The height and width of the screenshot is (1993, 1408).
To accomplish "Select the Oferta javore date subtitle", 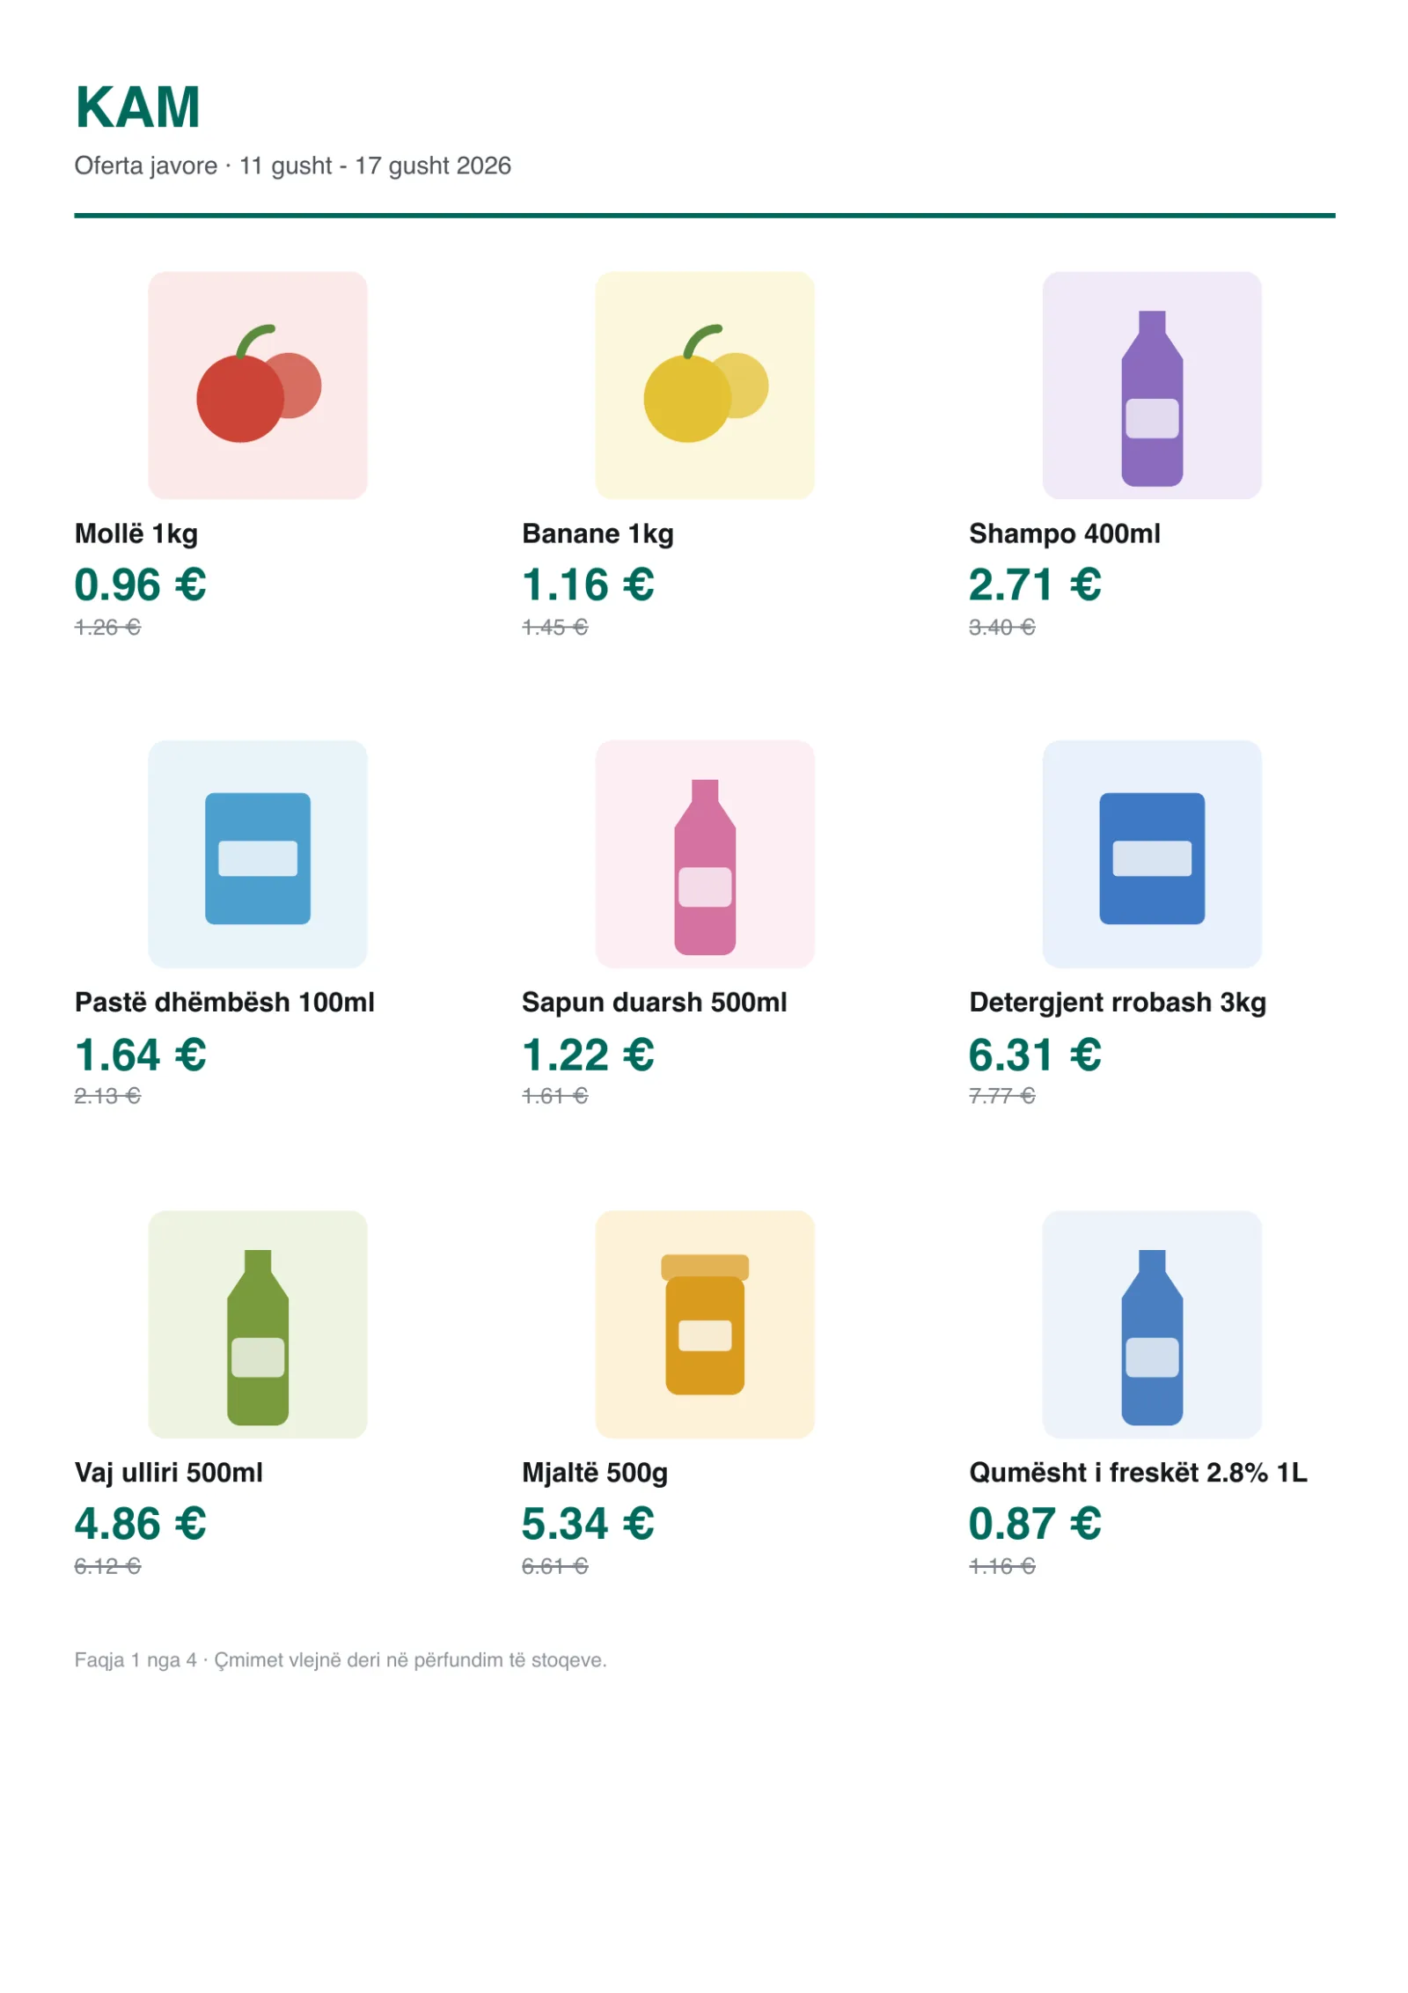I will pyautogui.click(x=292, y=165).
